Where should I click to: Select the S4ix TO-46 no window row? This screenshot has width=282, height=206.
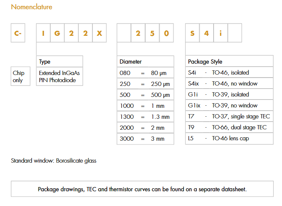point(229,84)
